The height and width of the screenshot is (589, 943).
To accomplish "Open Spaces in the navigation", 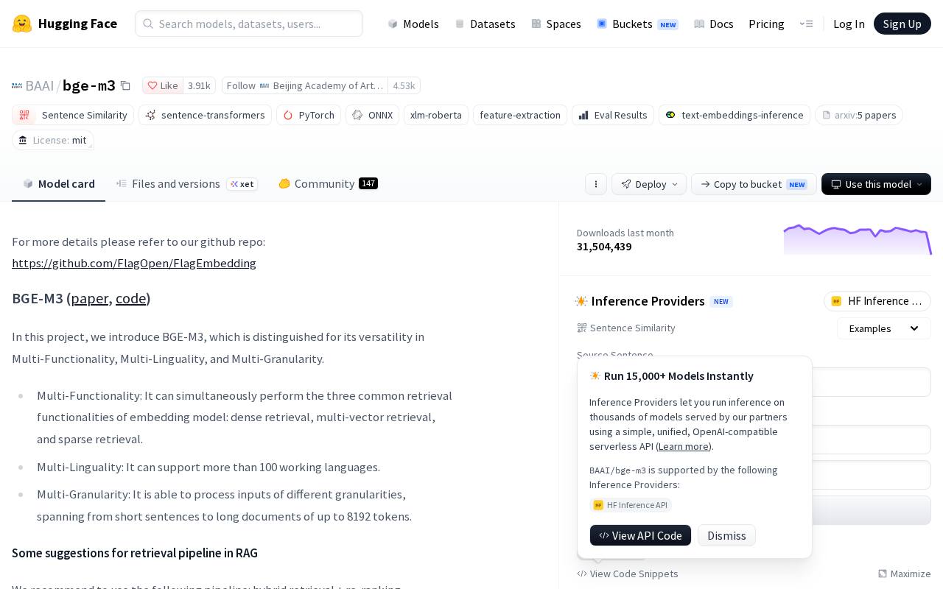I will (556, 24).
